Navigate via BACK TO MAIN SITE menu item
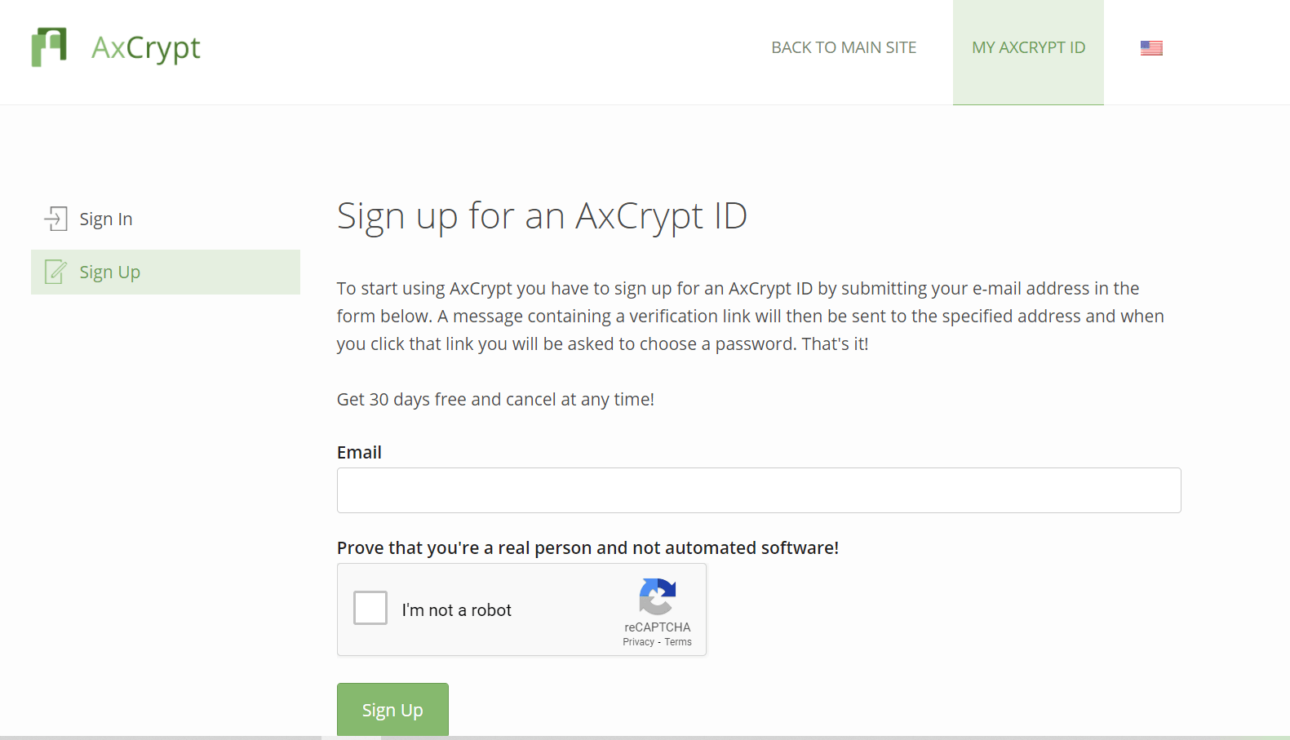 [x=843, y=47]
